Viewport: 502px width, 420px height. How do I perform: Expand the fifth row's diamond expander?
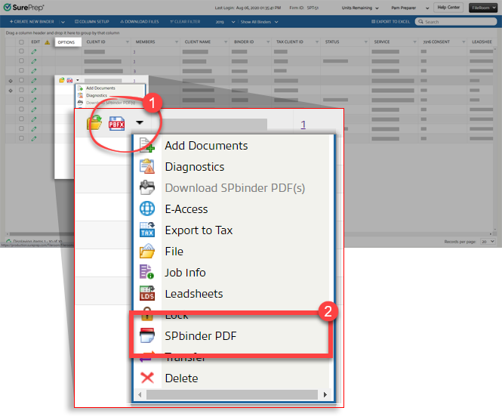pyautogui.click(x=11, y=91)
